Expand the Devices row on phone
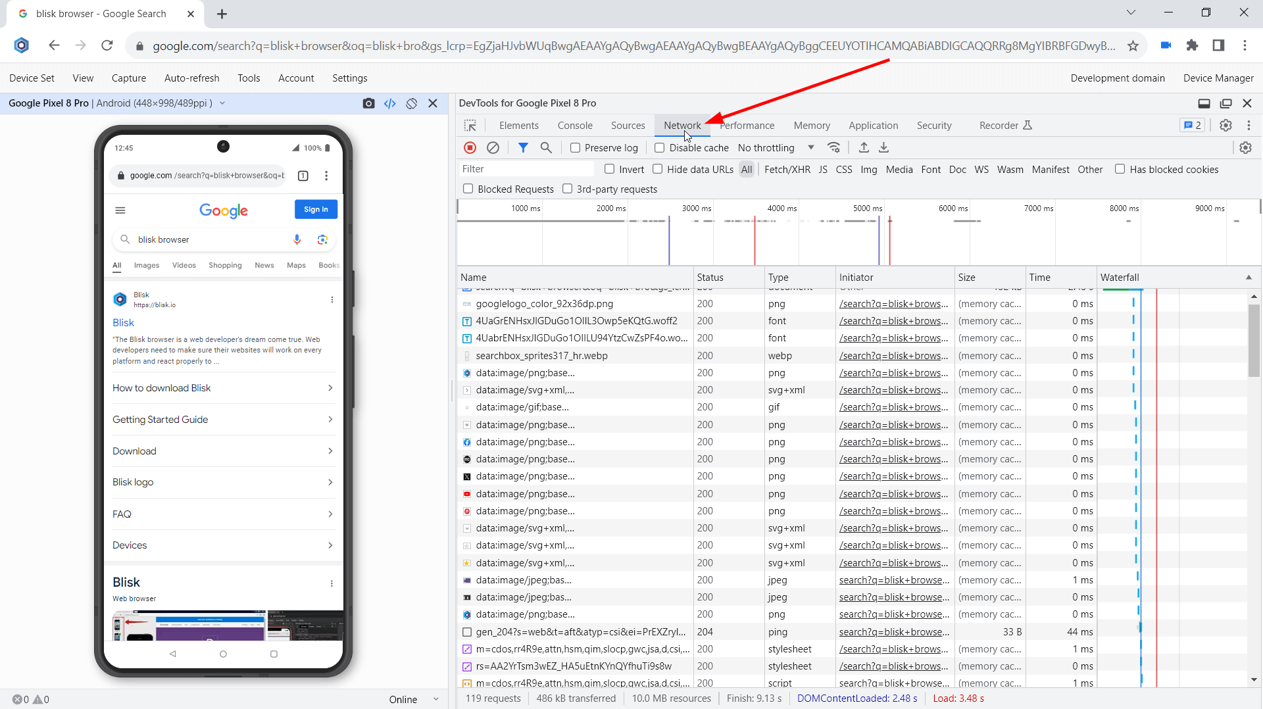1263x709 pixels. (223, 545)
